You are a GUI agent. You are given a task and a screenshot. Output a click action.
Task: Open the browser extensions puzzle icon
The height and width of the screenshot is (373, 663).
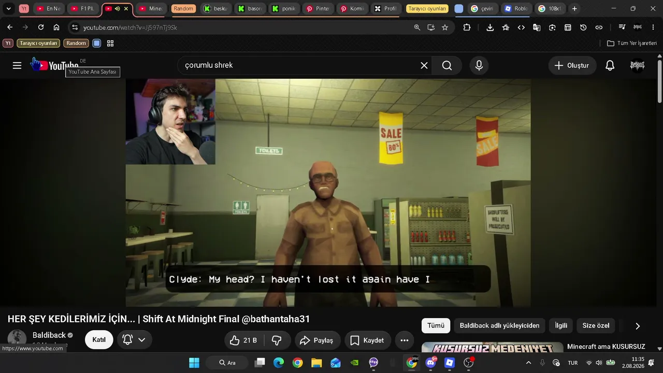pos(467,27)
